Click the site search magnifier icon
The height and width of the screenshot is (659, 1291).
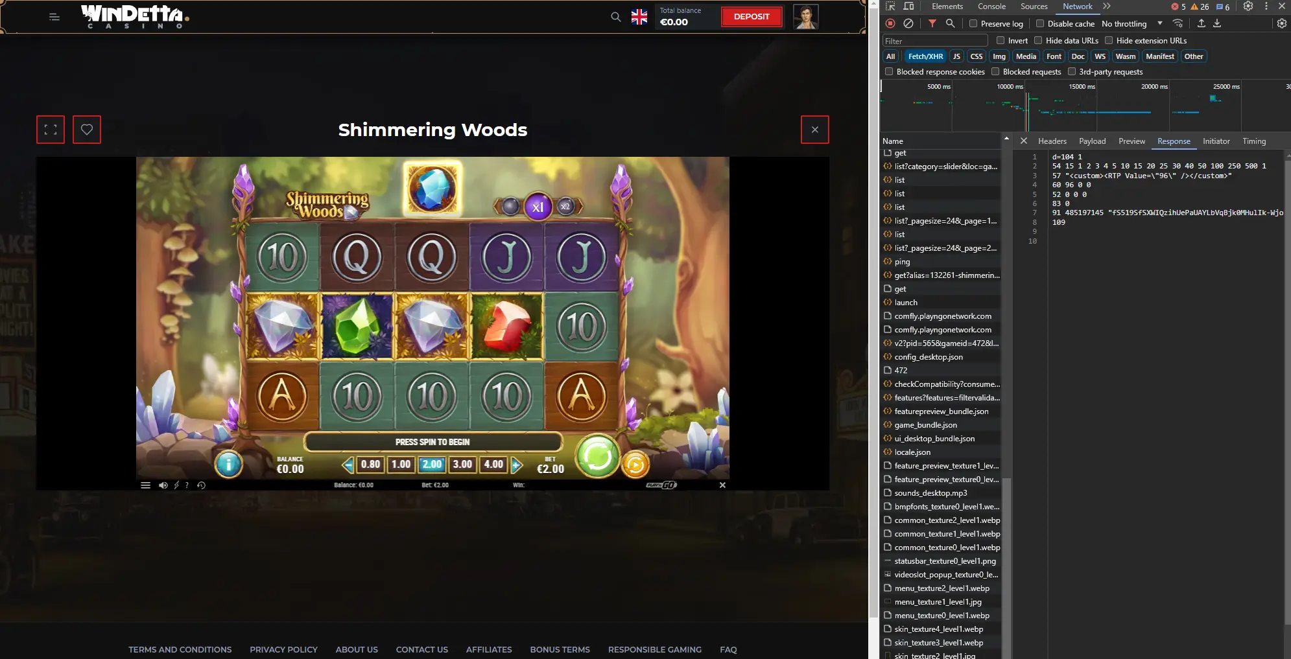(x=615, y=17)
